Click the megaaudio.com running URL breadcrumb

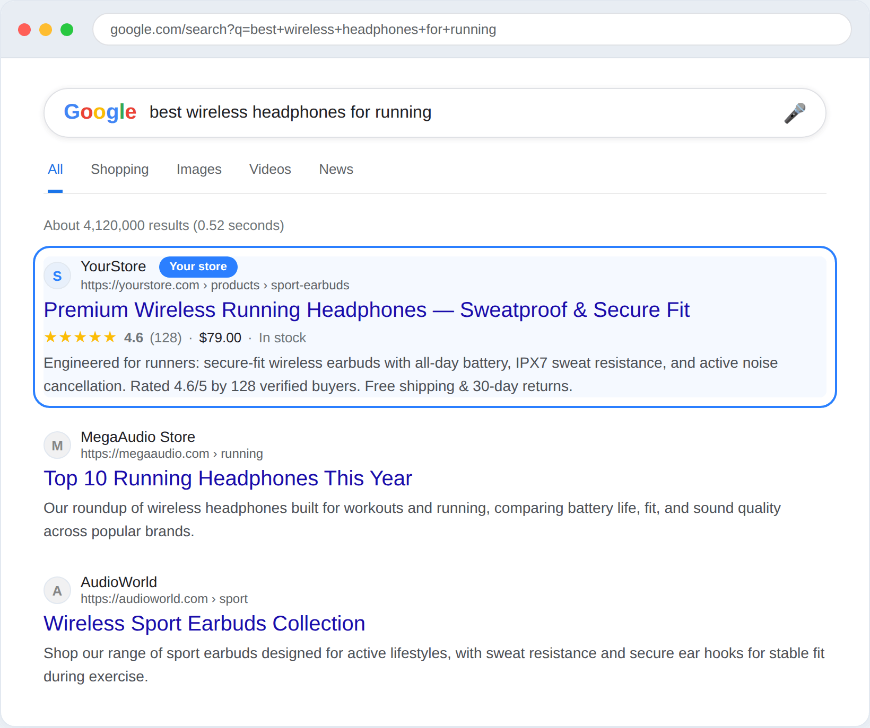tap(172, 454)
